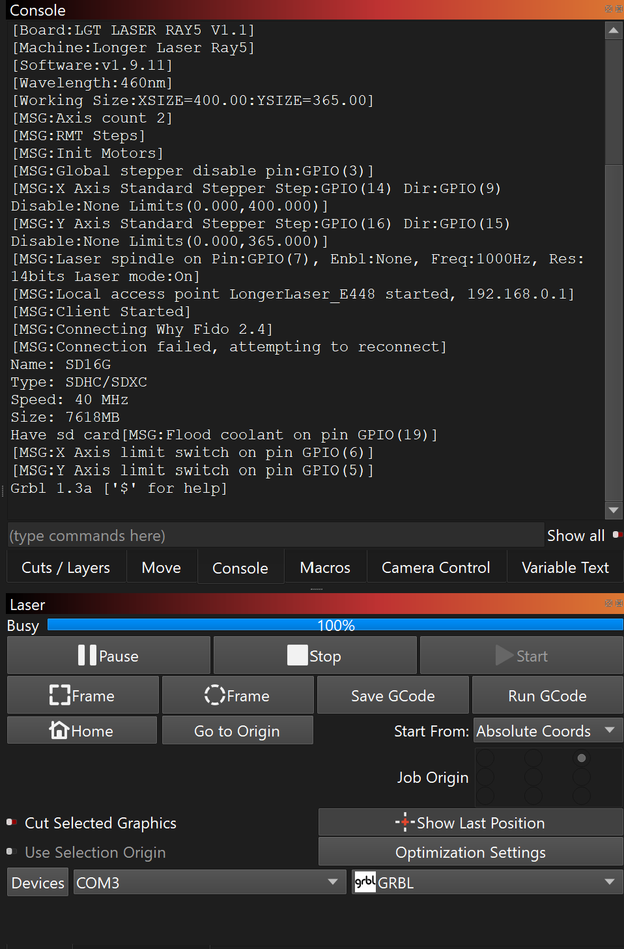Stop the laser job
The width and height of the screenshot is (624, 949).
[315, 656]
